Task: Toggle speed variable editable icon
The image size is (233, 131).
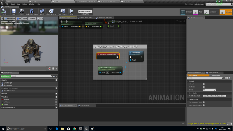Action: (x=56, y=105)
